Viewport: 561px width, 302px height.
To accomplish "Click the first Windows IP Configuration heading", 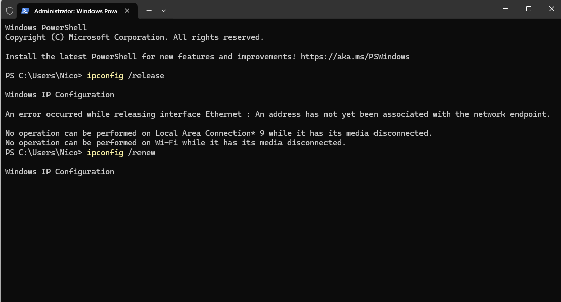I will click(x=59, y=94).
